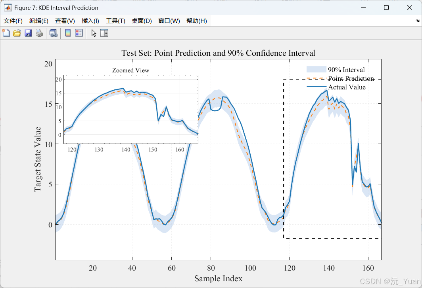422x288 pixels.
Task: Click the Insert Legend icon
Action: click(79, 33)
